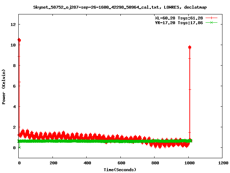Click the y-axis tick label 10
The height and width of the screenshot is (173, 230).
[13, 45]
